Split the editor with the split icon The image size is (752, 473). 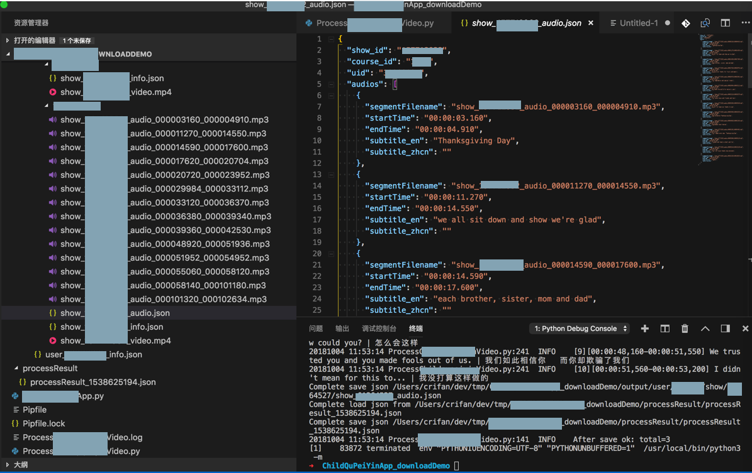tap(725, 23)
